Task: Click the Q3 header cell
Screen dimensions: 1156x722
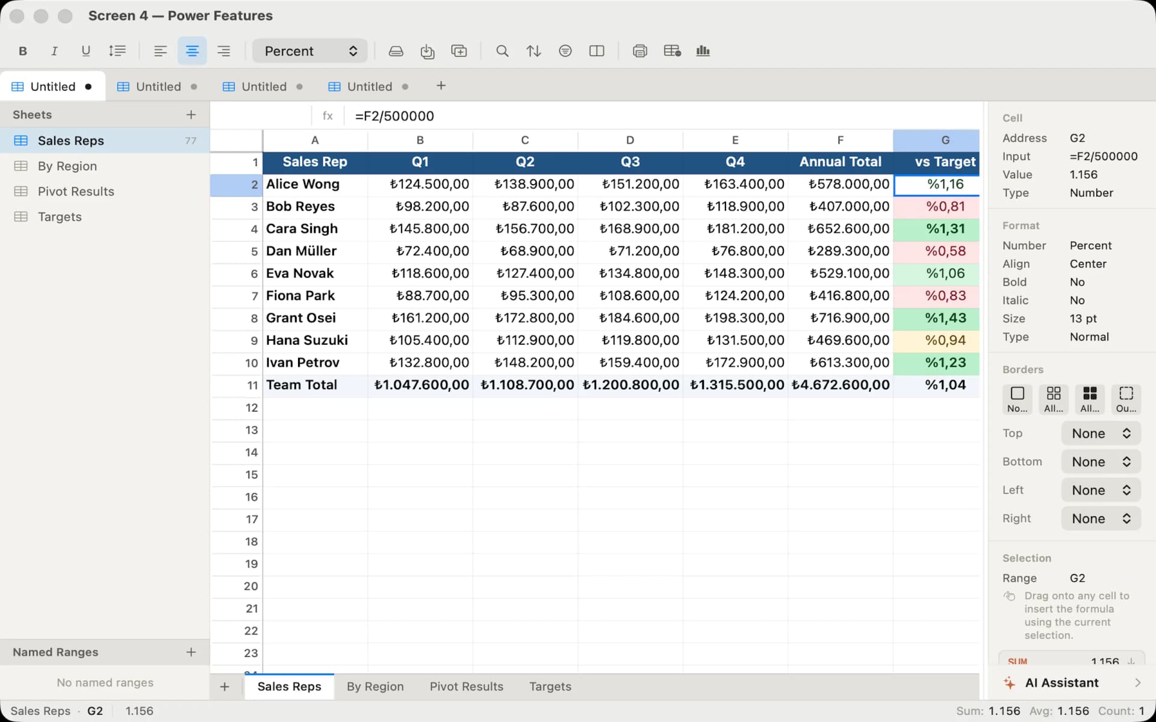Action: (x=630, y=162)
